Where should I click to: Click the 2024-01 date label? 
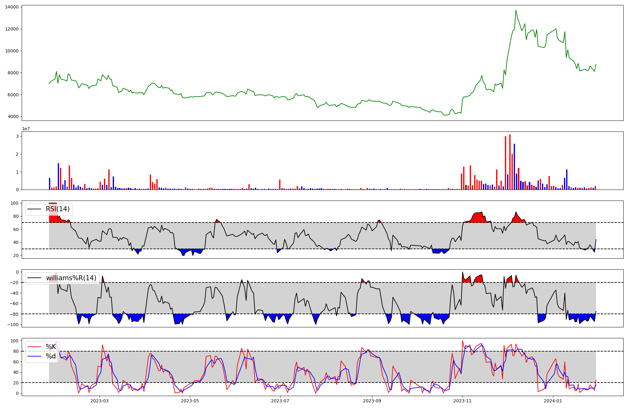[553, 401]
